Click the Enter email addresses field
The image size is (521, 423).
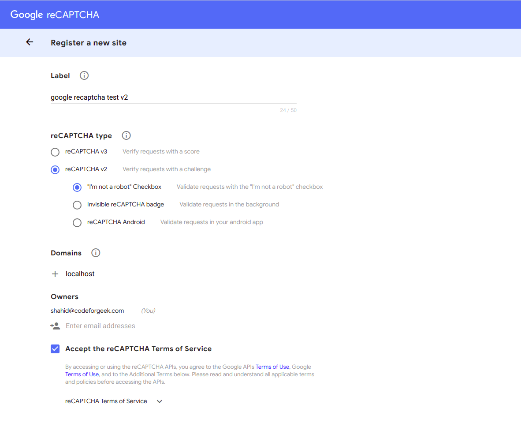100,326
